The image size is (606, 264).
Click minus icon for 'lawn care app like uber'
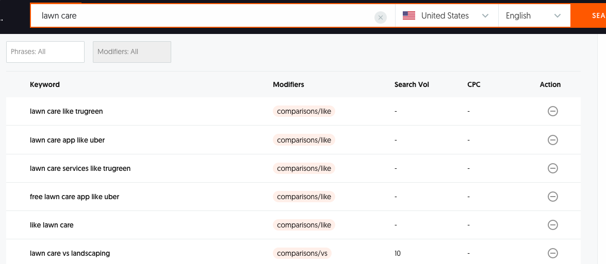point(552,140)
